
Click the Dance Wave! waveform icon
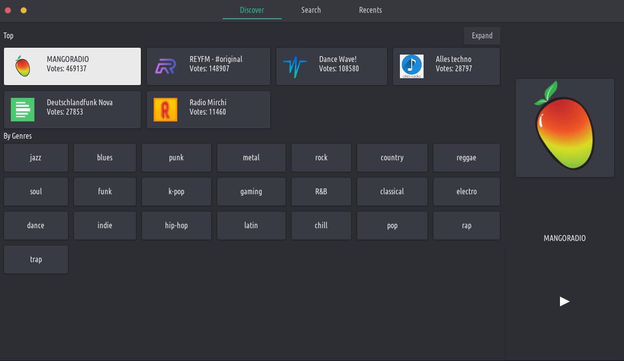[295, 66]
